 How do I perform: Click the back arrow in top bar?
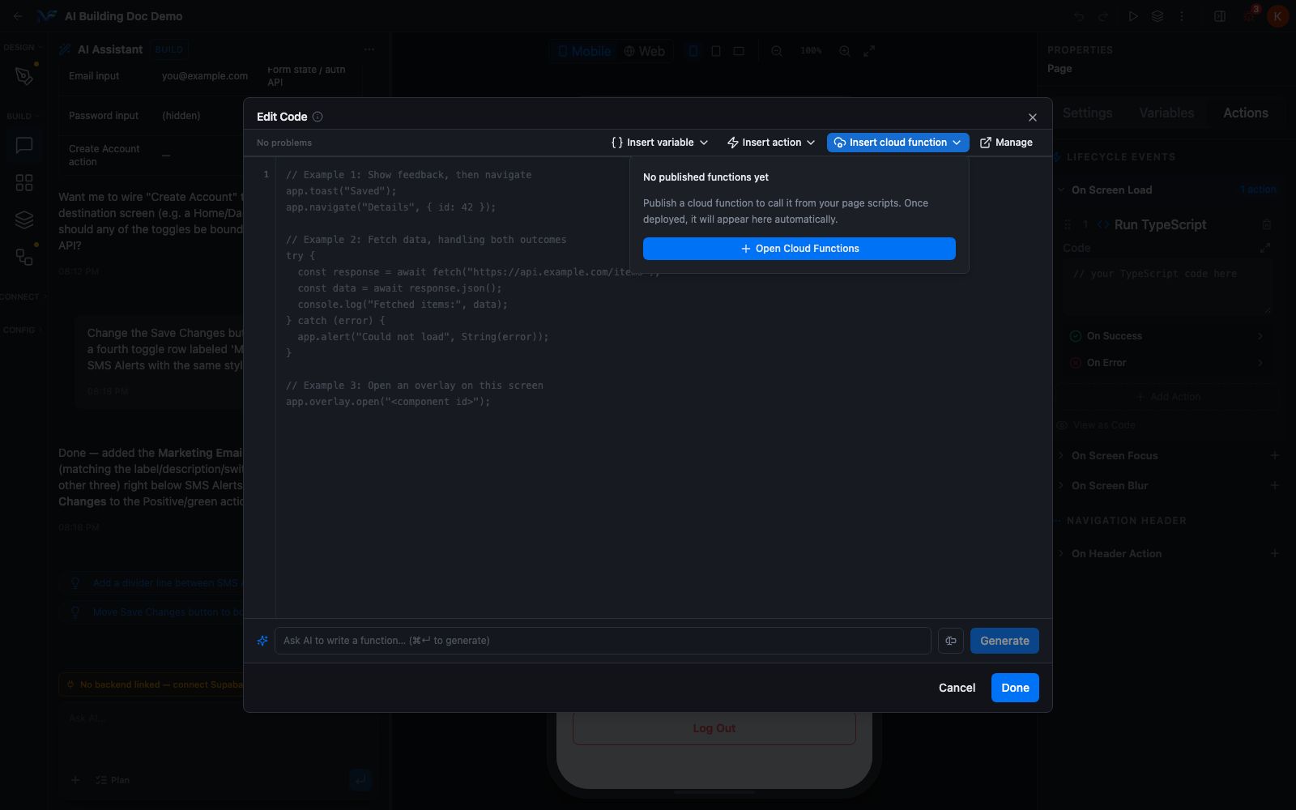point(18,16)
